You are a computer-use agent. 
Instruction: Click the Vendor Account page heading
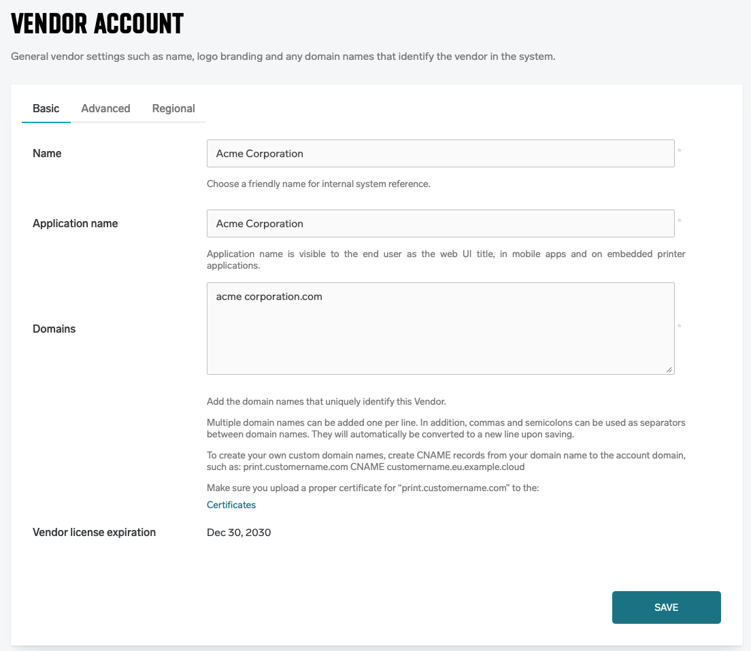point(97,24)
